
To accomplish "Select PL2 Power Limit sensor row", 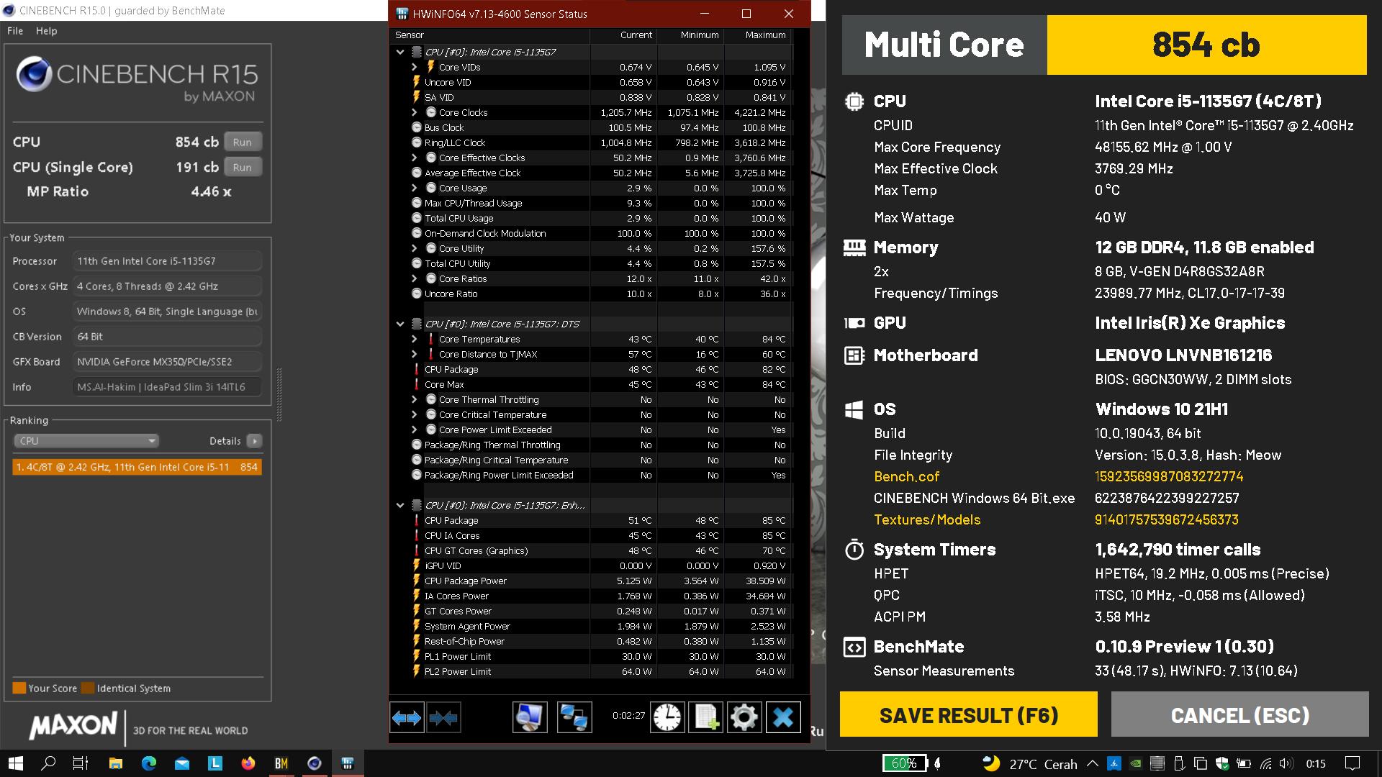I will pos(590,671).
